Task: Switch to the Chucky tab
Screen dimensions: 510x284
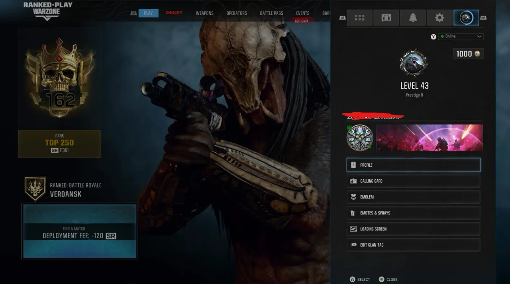Action: [x=174, y=13]
